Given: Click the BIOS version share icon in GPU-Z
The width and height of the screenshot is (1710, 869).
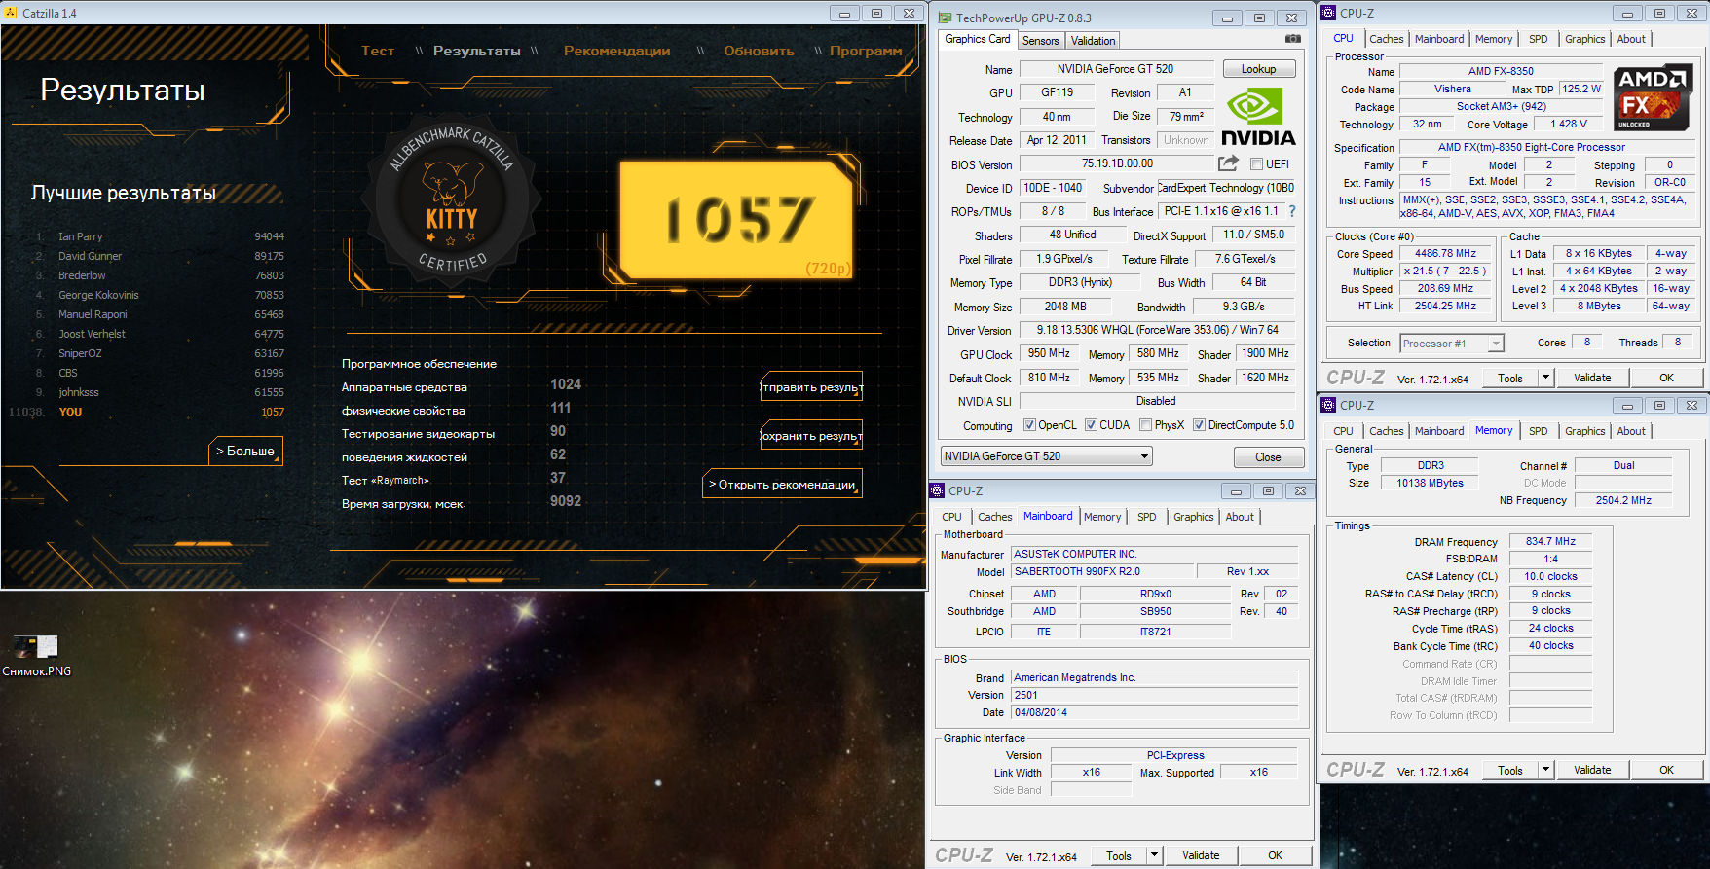Looking at the screenshot, I should tap(1229, 163).
